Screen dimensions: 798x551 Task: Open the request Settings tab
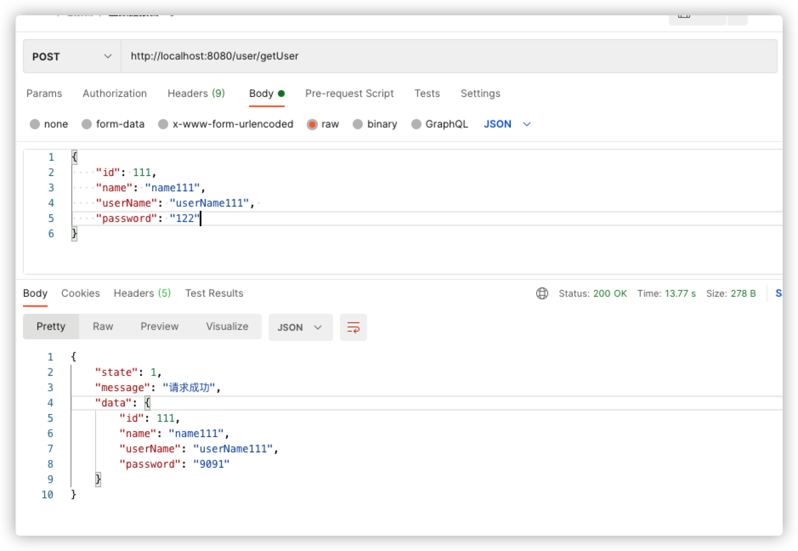pyautogui.click(x=480, y=94)
